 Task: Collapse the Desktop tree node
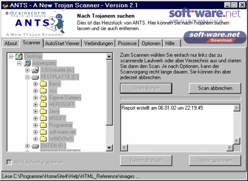[11, 56]
